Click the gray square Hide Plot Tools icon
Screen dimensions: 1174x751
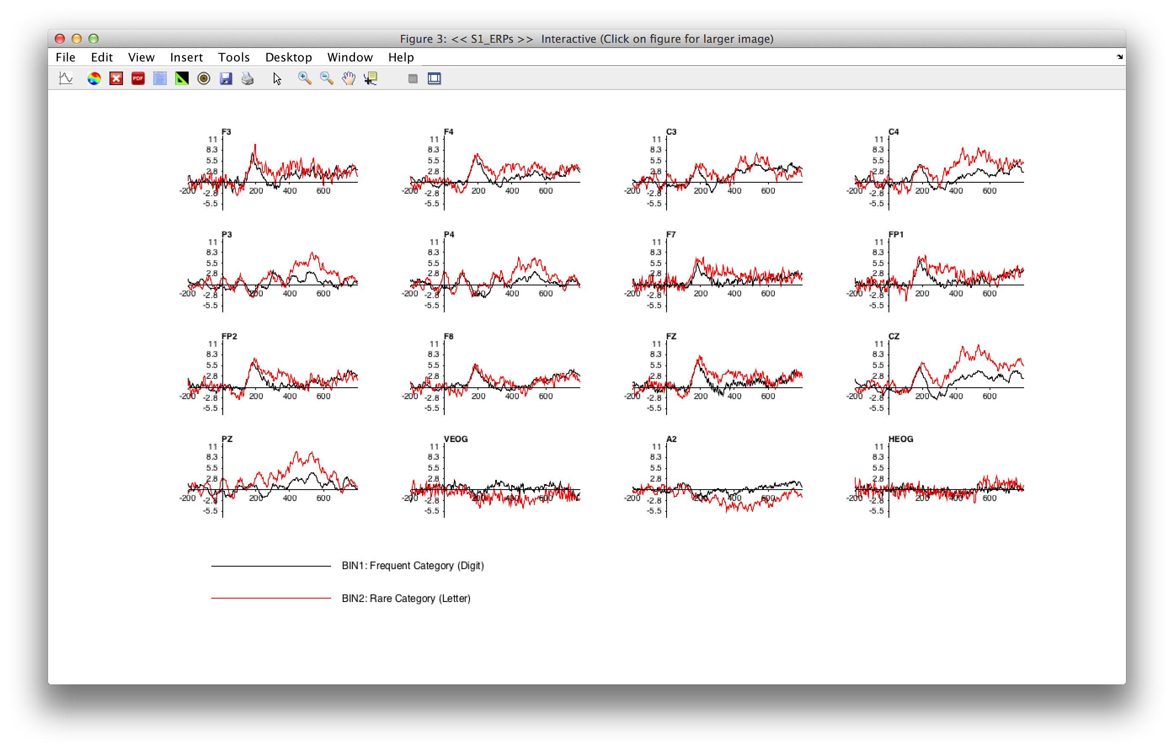click(413, 79)
